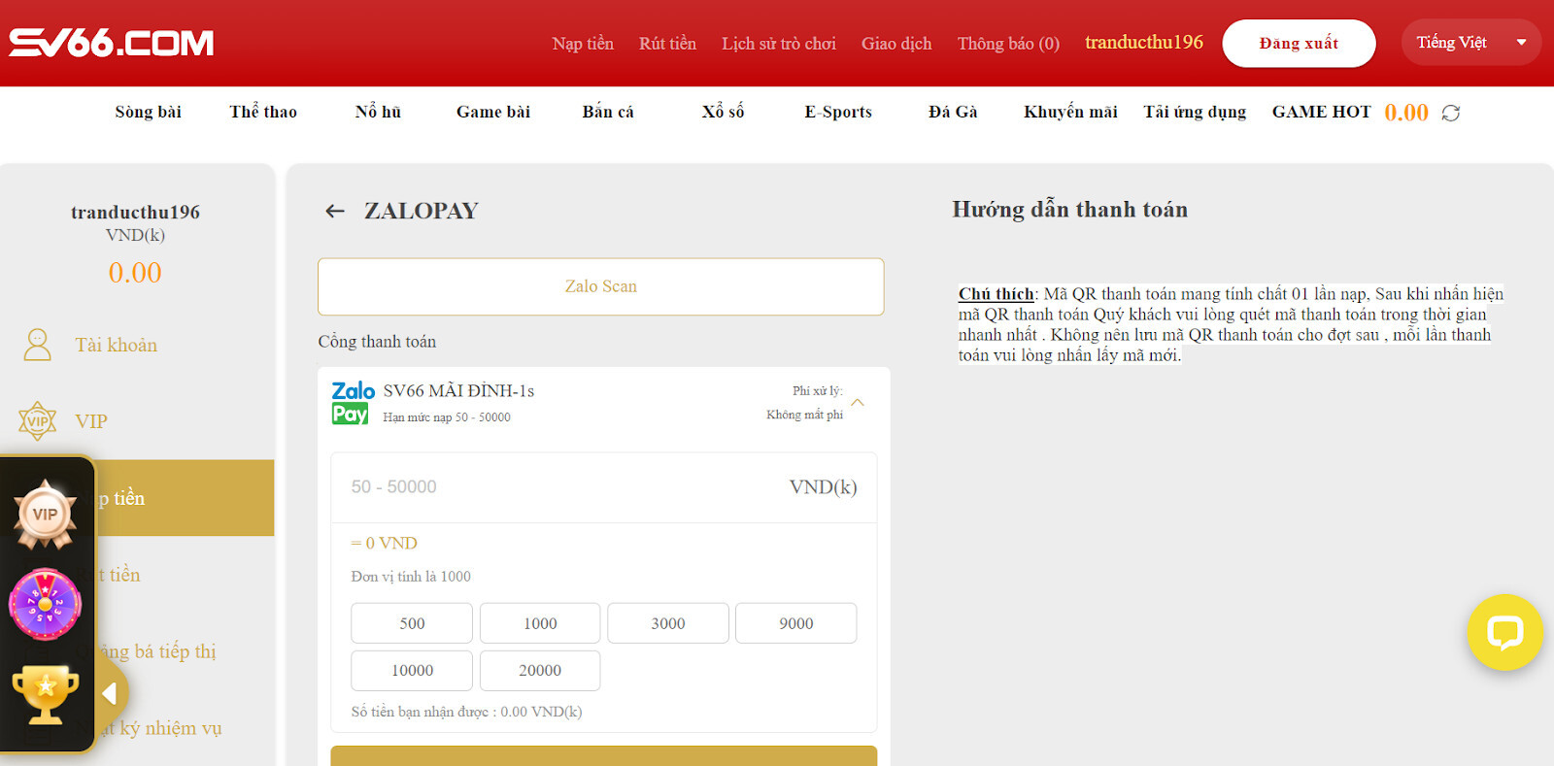
Task: Click the gold trophy icon
Action: pos(45,693)
